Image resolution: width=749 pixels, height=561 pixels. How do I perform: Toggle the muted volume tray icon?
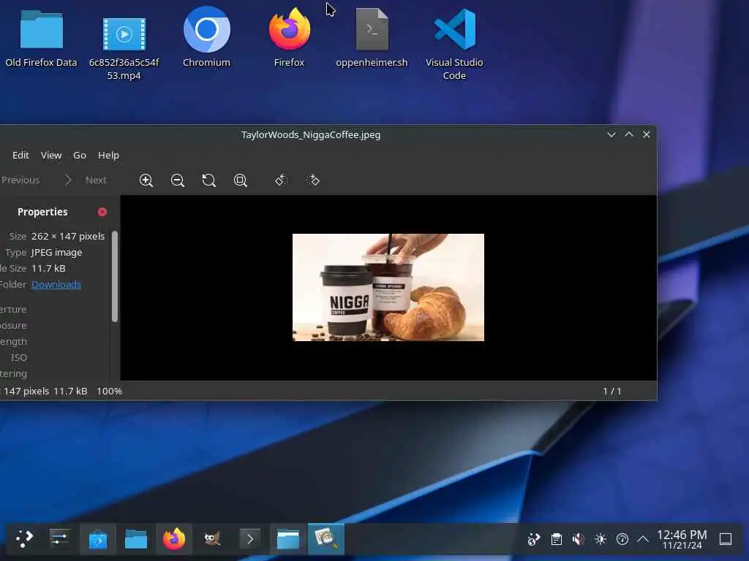[578, 540]
